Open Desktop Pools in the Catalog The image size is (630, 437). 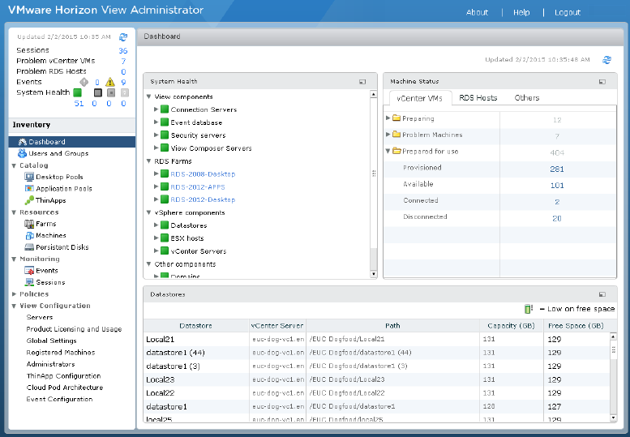pos(59,177)
